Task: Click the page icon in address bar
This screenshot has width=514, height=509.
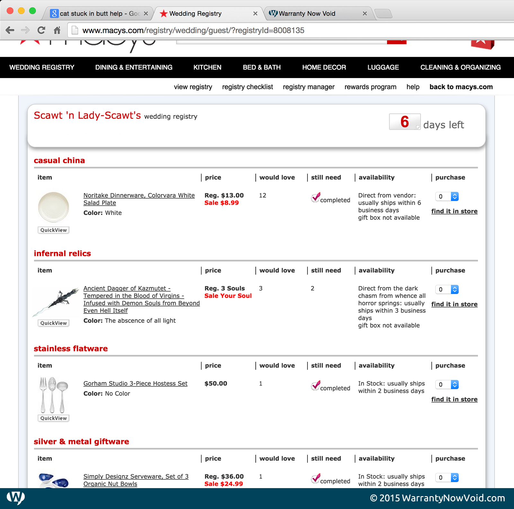Action: click(x=75, y=30)
